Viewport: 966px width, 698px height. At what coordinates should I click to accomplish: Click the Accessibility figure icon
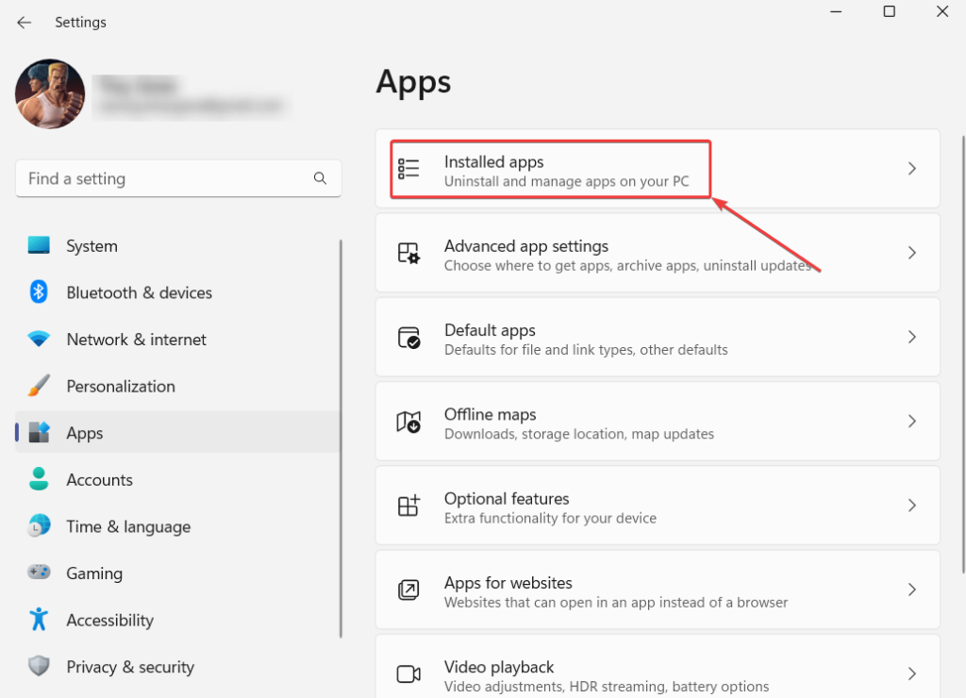pyautogui.click(x=39, y=619)
